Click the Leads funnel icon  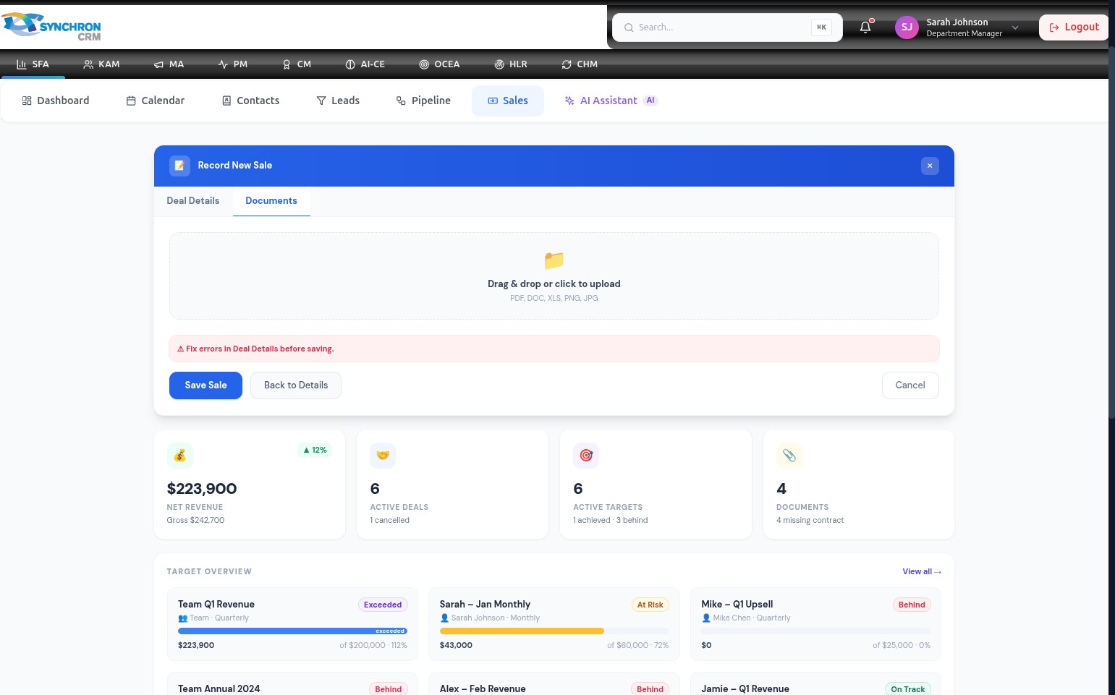point(321,101)
